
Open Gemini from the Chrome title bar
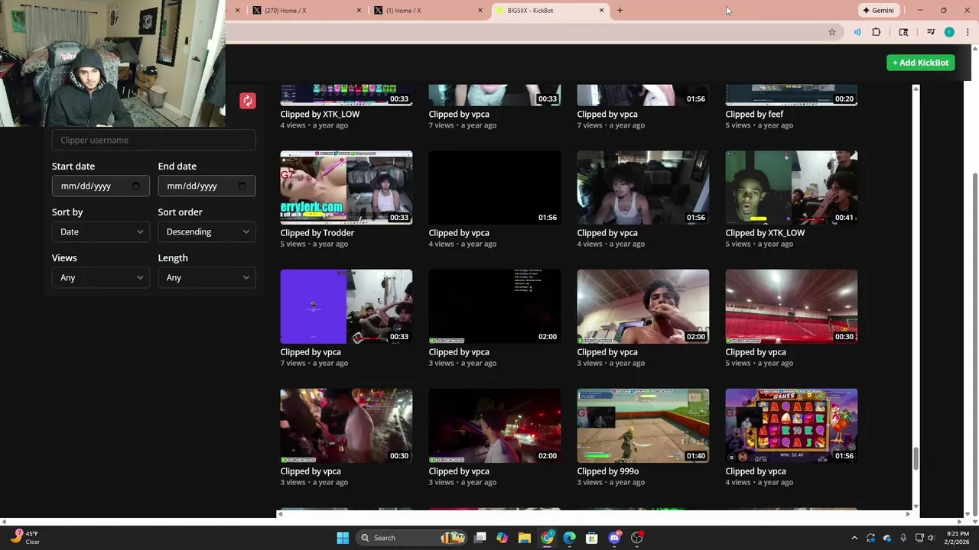(878, 10)
